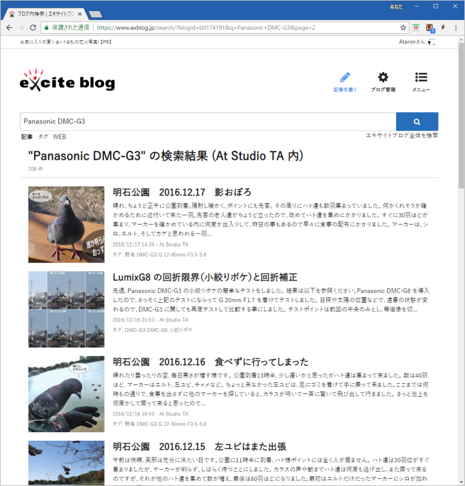Click the LumixG8 test shots thumbnail
This screenshot has height=486, width=465.
[x=67, y=309]
